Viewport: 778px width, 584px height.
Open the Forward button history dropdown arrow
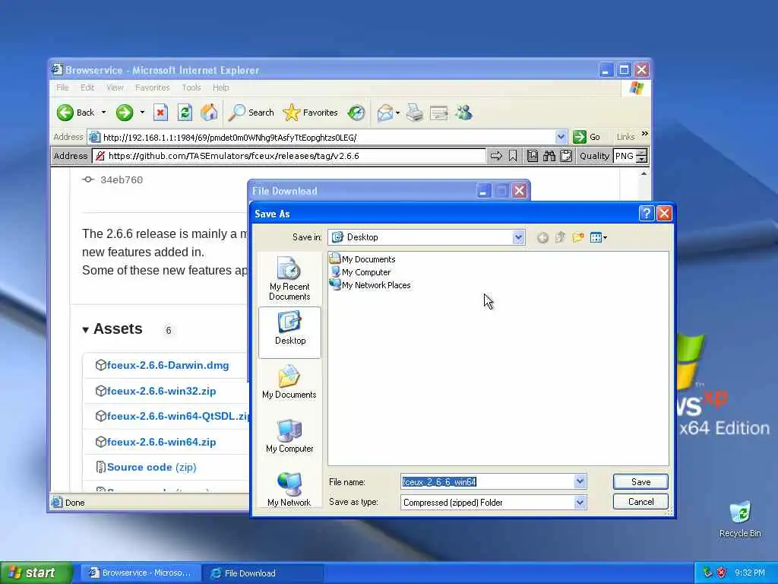tap(142, 113)
